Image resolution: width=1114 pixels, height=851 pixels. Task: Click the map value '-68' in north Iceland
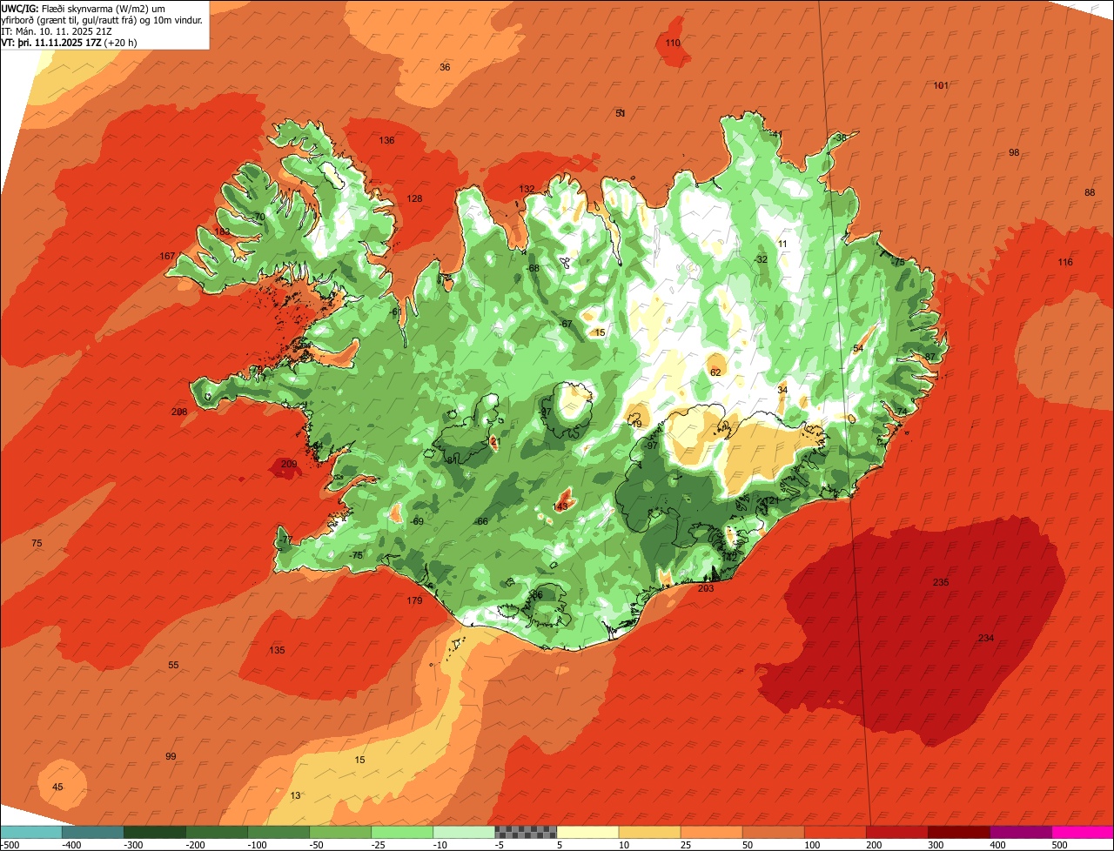pyautogui.click(x=533, y=267)
